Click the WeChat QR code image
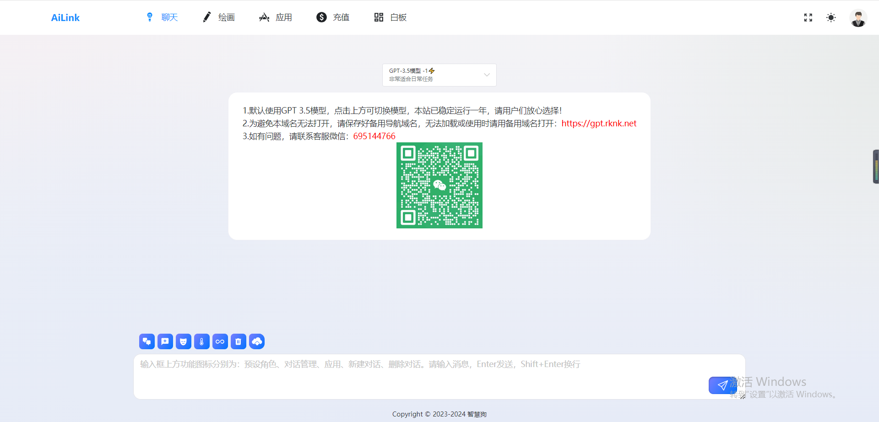 click(439, 185)
